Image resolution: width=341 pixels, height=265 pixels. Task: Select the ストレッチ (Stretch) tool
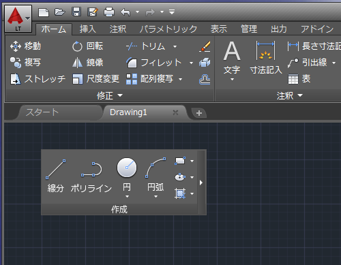(x=38, y=79)
